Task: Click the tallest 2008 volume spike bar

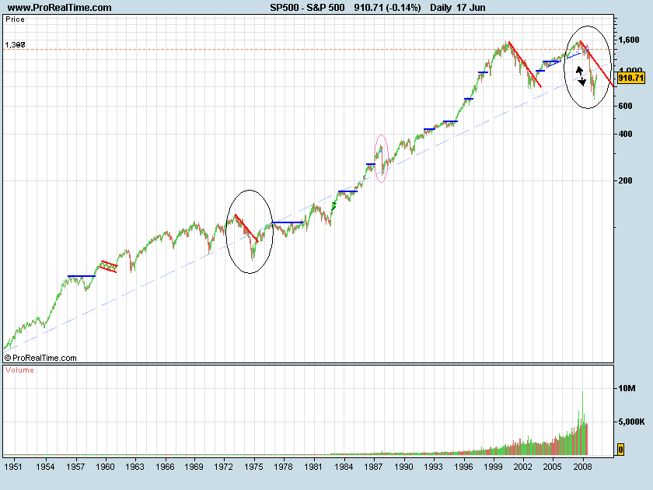Action: [x=582, y=423]
